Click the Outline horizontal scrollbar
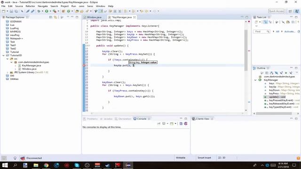The width and height of the screenshot is (301, 169). tap(274, 114)
